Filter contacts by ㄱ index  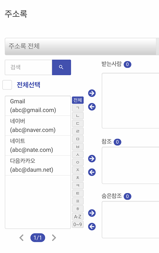point(78,108)
